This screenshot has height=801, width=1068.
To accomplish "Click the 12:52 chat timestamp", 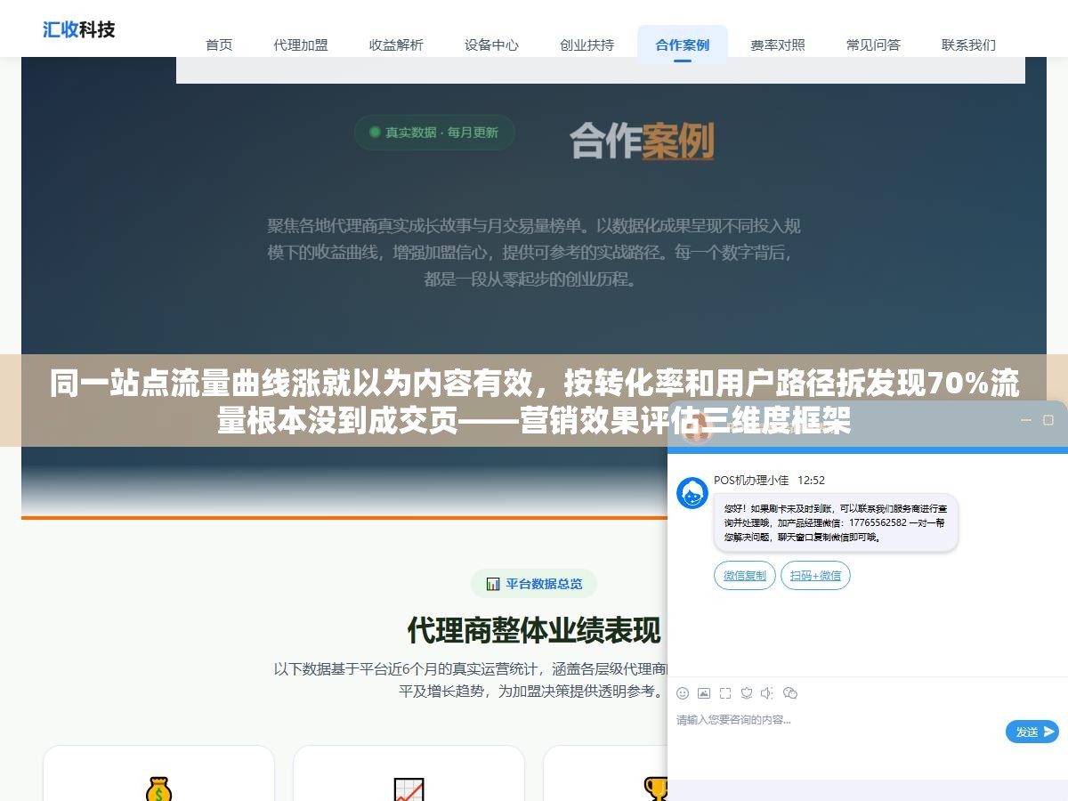I will tap(811, 481).
